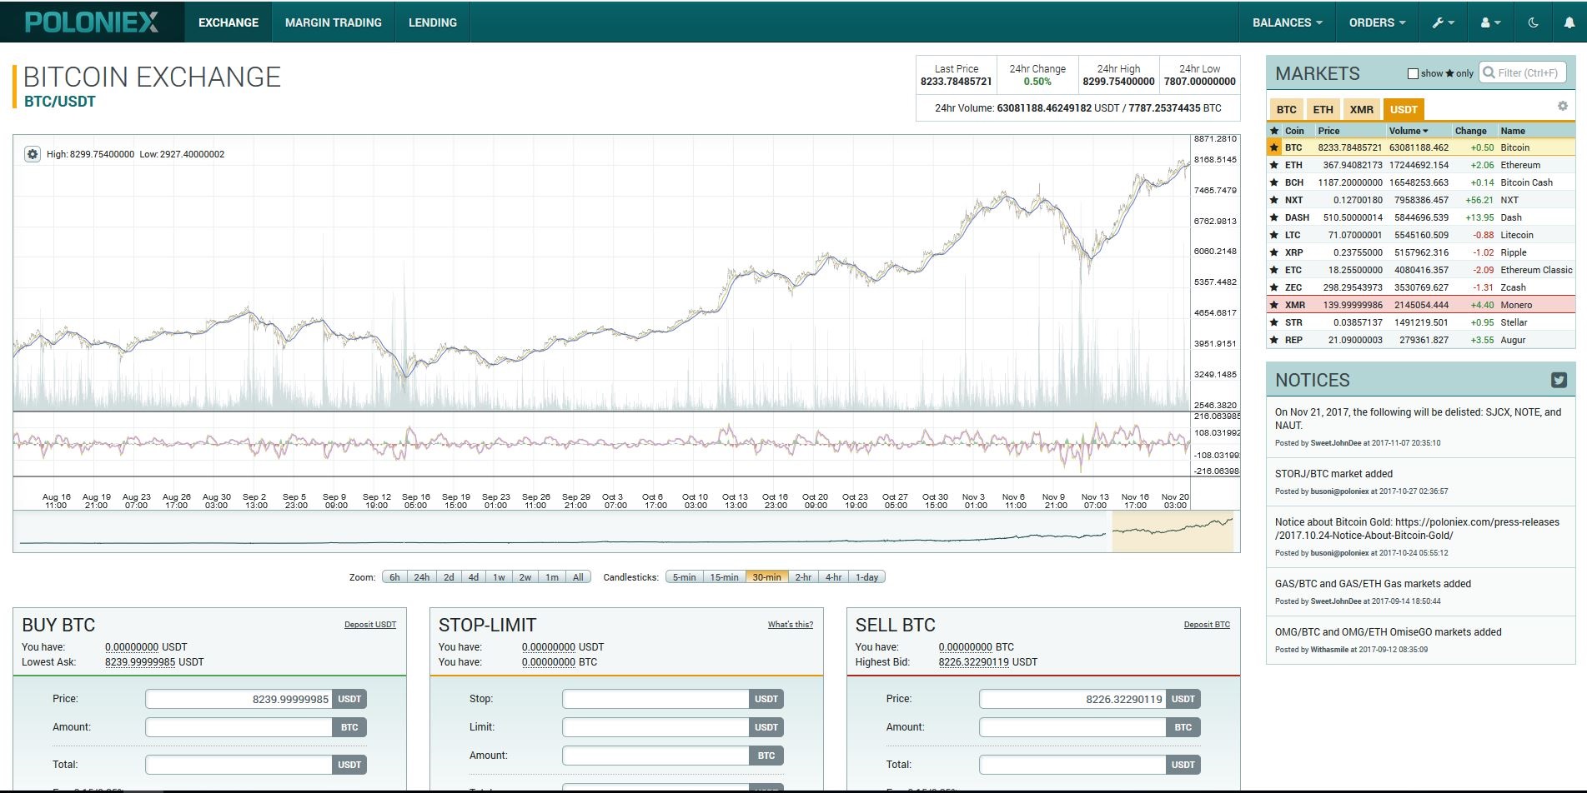Click Deposit USDT link

(x=370, y=625)
